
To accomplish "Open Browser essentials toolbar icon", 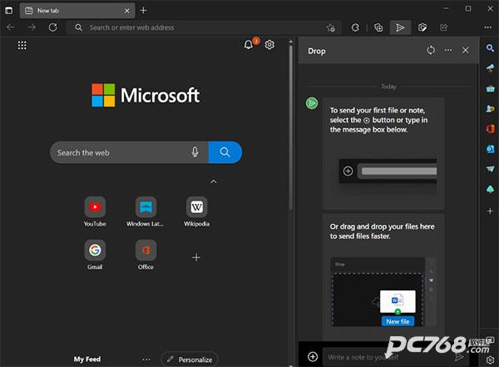I will coord(422,27).
